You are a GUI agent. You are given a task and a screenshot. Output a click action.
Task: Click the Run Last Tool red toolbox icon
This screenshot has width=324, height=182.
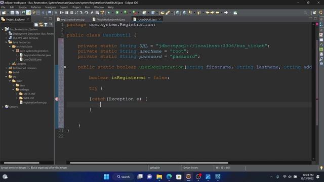point(135,13)
